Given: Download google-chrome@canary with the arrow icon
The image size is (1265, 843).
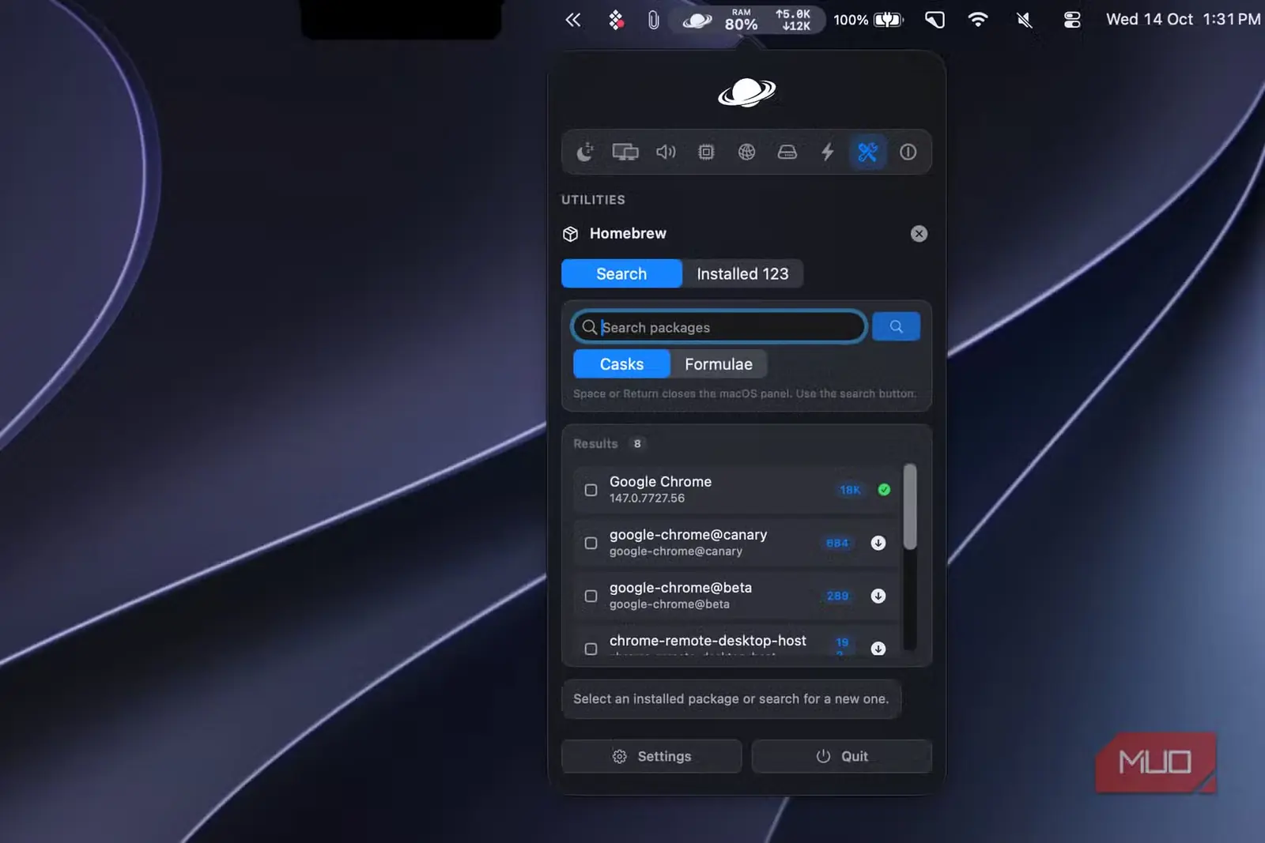Looking at the screenshot, I should pos(878,543).
